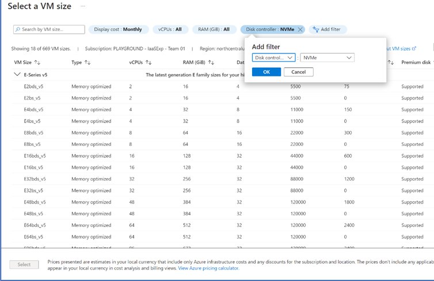Click the Add filter dialog heading
The height and width of the screenshot is (281, 434).
point(266,47)
